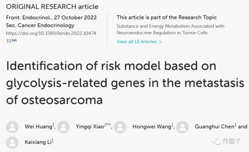Click the audio broadcast icon after DOI
The height and width of the screenshot is (152, 249).
[x=14, y=41]
